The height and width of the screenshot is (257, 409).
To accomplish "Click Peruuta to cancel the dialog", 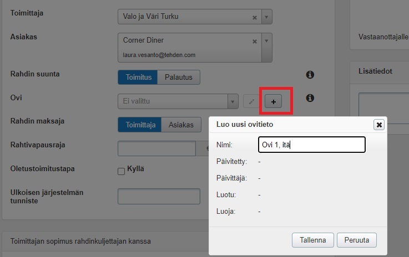I will point(357,240).
